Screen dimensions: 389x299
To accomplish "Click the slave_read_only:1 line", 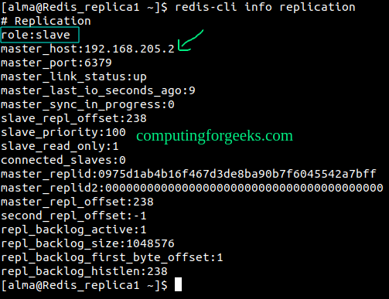I will click(60, 146).
